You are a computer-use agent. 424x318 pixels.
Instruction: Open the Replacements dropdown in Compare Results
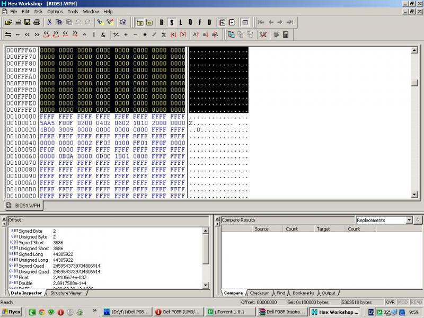[409, 220]
